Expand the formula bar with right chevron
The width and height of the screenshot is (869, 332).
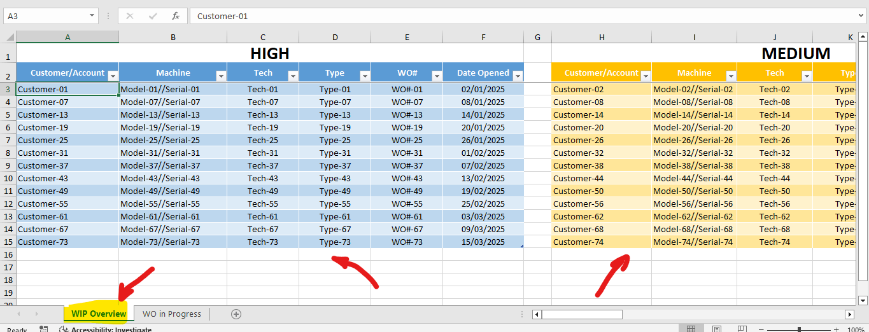862,16
